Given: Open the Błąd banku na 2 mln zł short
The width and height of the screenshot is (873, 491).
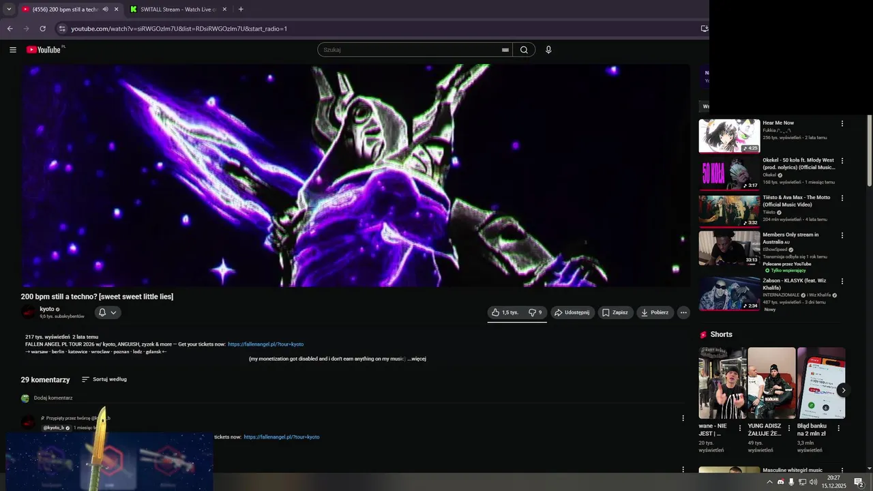Looking at the screenshot, I should [x=821, y=383].
